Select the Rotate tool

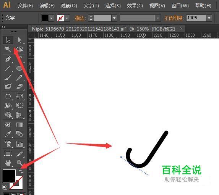pyautogui.click(x=8, y=97)
